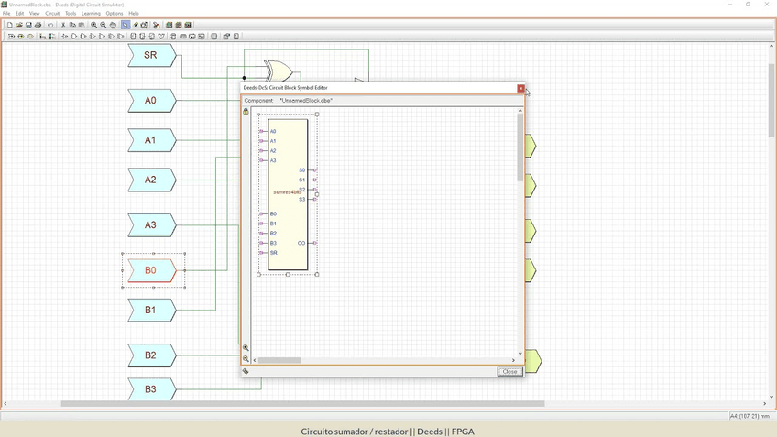Open the Learning menu
This screenshot has height=437, width=777.
click(91, 14)
